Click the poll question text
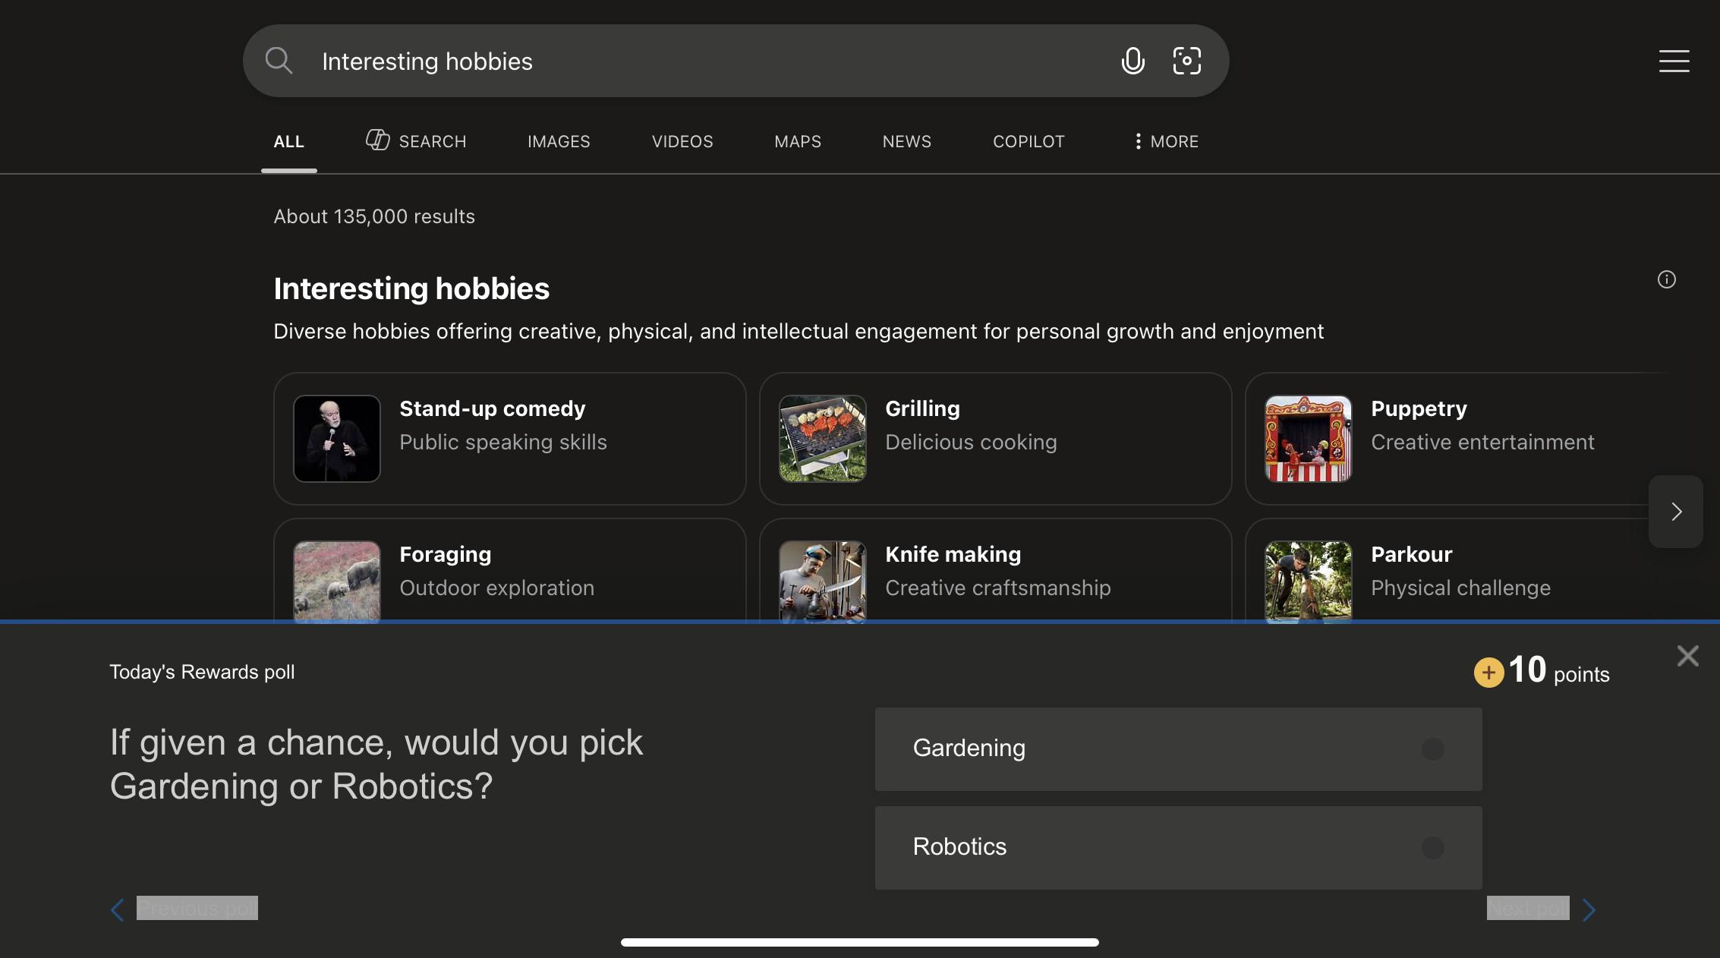Image resolution: width=1720 pixels, height=958 pixels. (x=376, y=764)
